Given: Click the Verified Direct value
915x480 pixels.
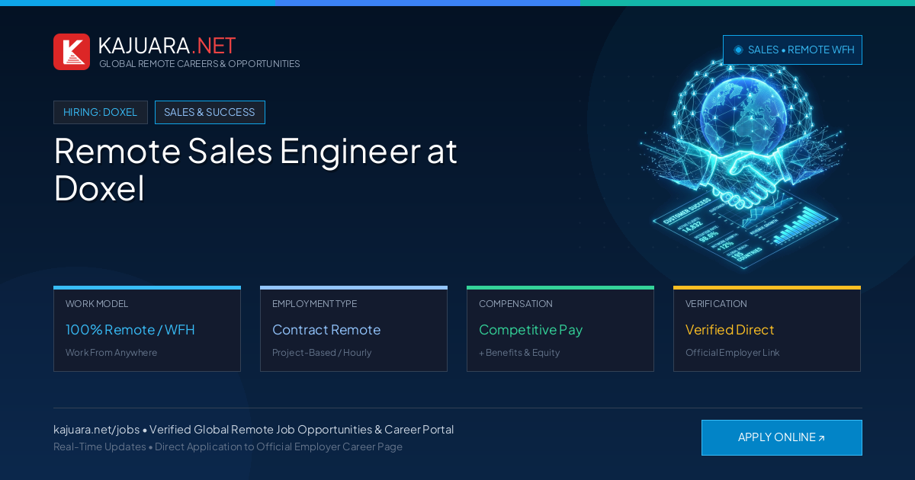Looking at the screenshot, I should pyautogui.click(x=730, y=330).
